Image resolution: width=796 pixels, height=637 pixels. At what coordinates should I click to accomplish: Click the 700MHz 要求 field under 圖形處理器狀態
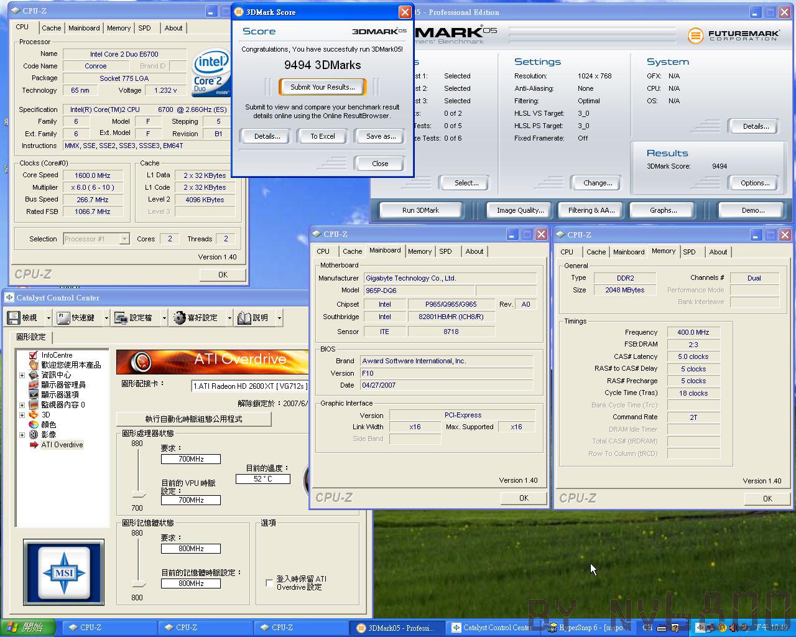191,459
